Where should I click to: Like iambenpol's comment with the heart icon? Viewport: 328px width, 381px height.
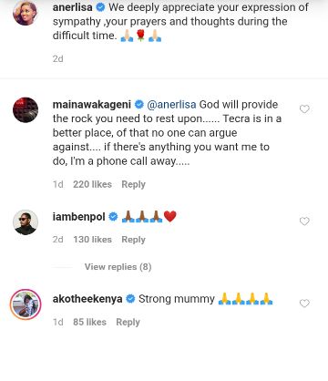point(304,221)
